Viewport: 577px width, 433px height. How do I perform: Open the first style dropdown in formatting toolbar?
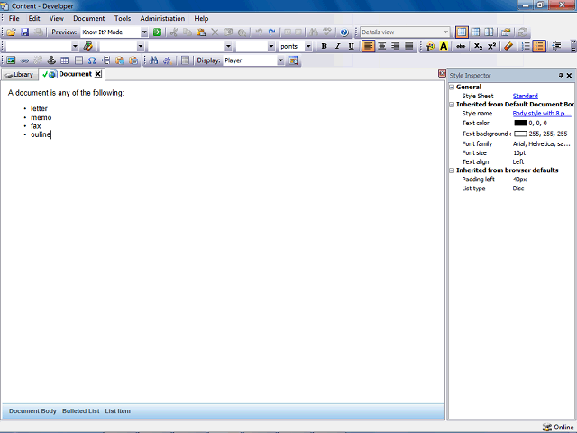click(75, 46)
